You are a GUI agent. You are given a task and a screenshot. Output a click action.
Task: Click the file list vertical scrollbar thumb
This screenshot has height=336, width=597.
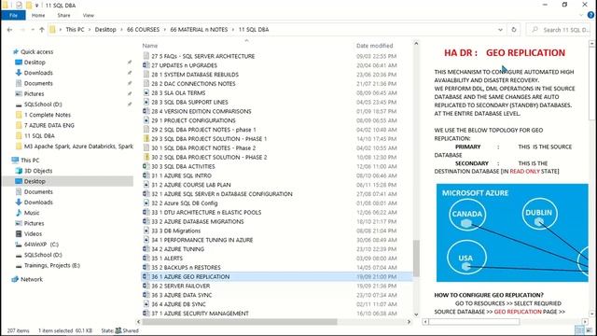(416, 259)
